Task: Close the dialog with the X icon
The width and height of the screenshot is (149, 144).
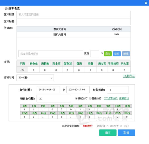Action: 146,3
